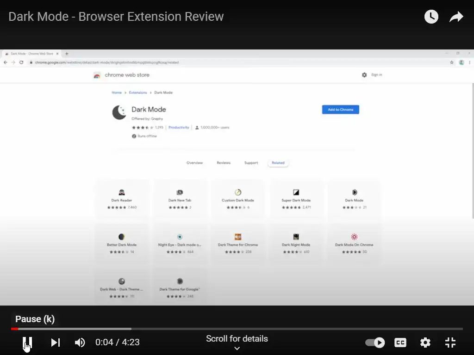Open the Reviews tab
Screen dimensions: 474x355
click(x=224, y=163)
